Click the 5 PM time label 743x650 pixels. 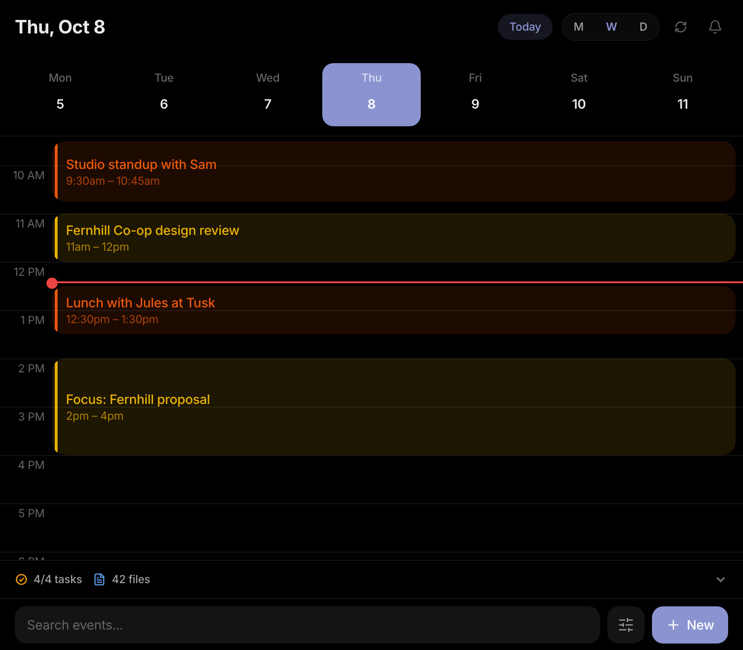[x=32, y=513]
